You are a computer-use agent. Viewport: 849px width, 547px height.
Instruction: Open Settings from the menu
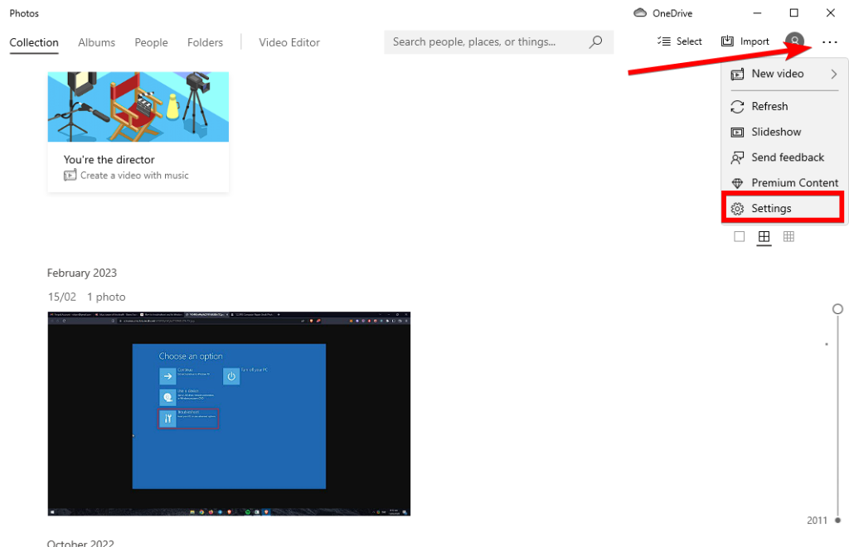771,207
